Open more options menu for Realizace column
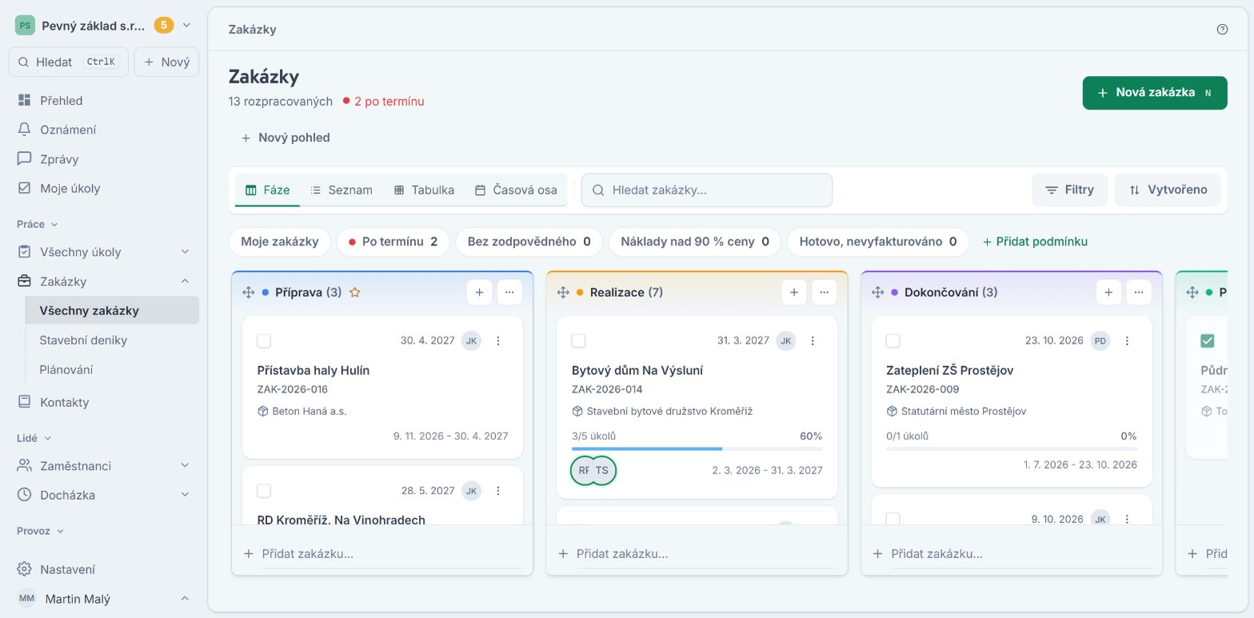The height and width of the screenshot is (618, 1254). [824, 293]
